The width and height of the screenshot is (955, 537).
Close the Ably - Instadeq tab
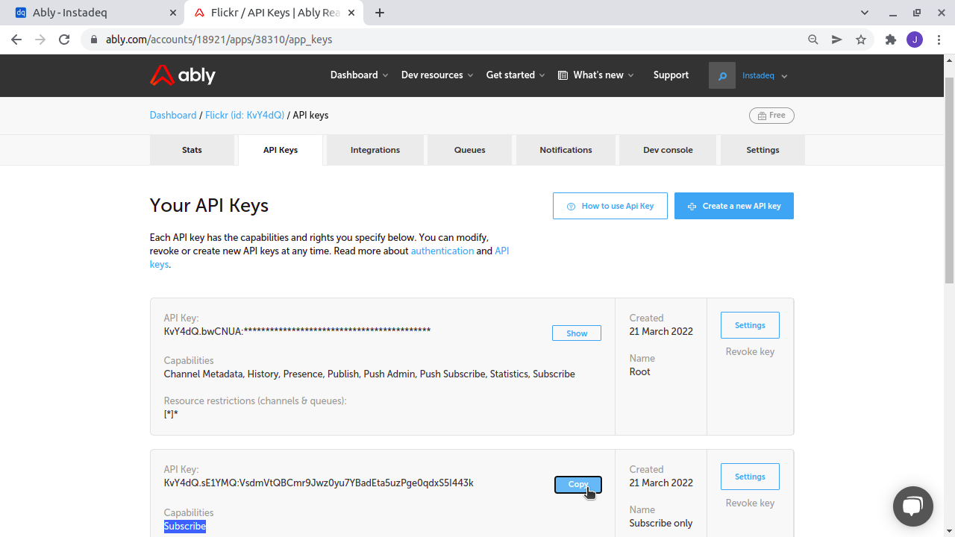172,13
